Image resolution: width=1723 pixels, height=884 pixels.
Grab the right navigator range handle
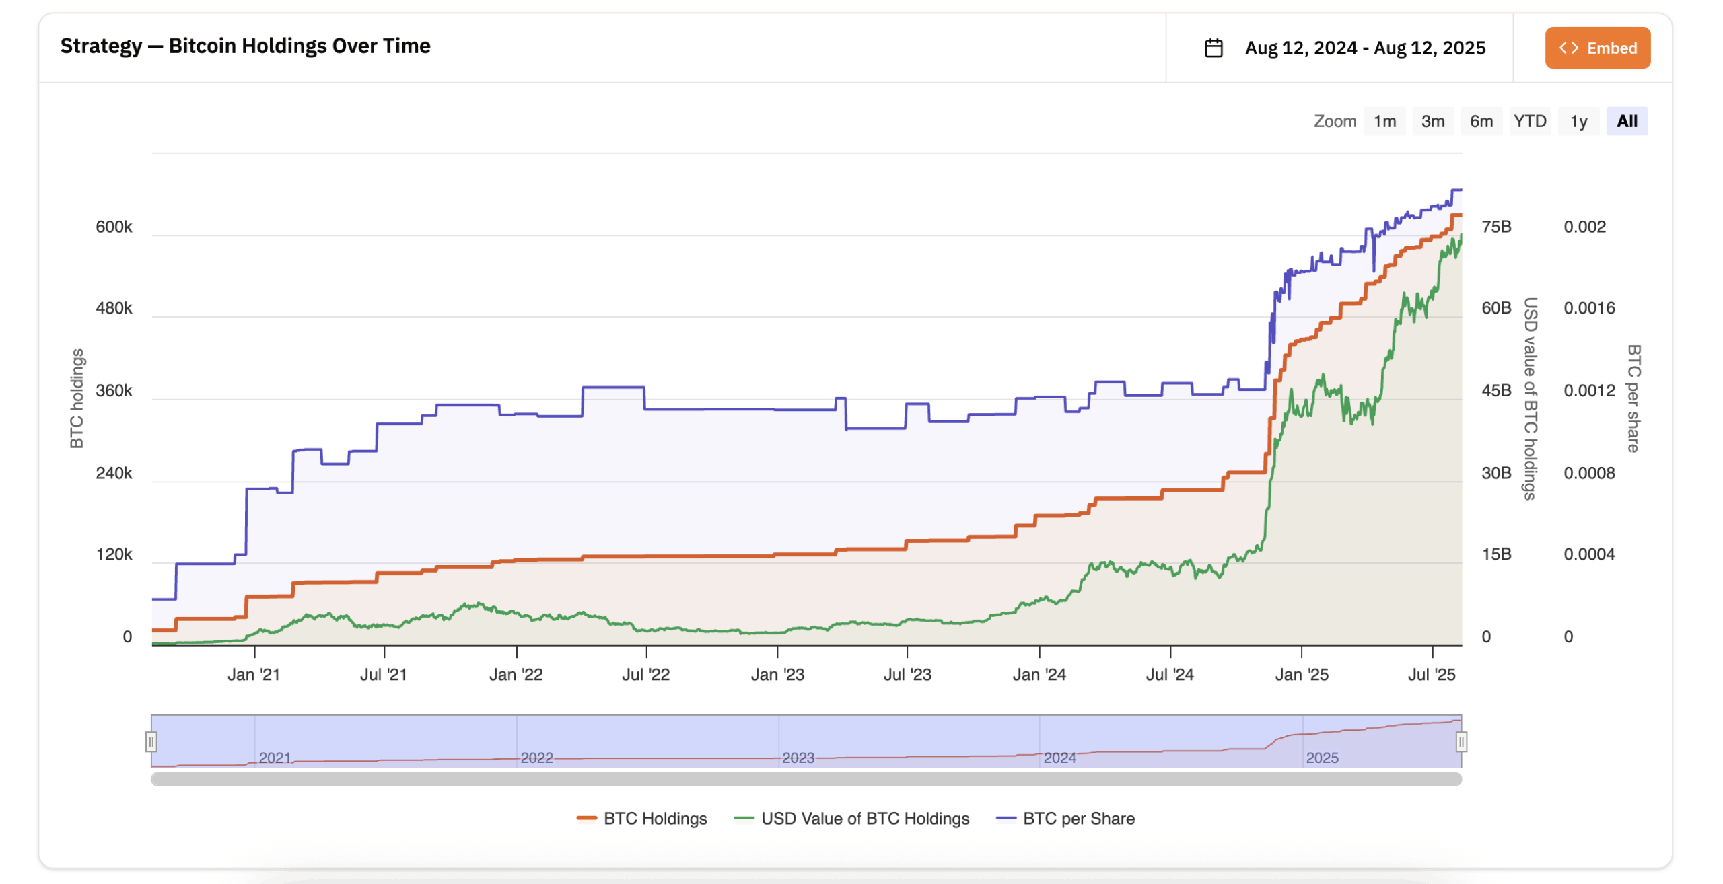point(1461,742)
